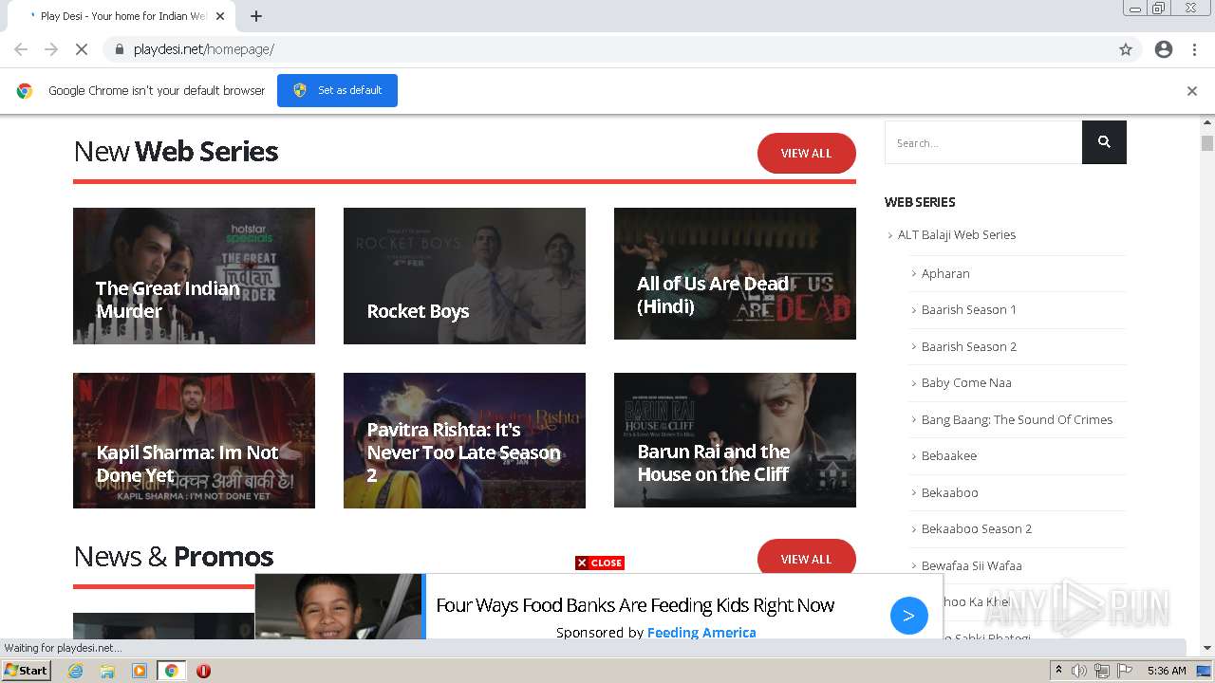
Task: View all New Web Series
Action: click(806, 153)
